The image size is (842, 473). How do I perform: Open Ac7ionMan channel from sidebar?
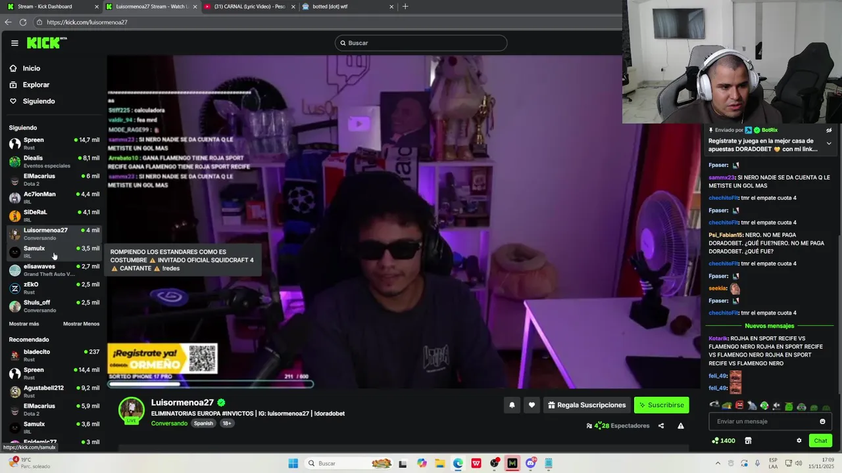point(54,198)
